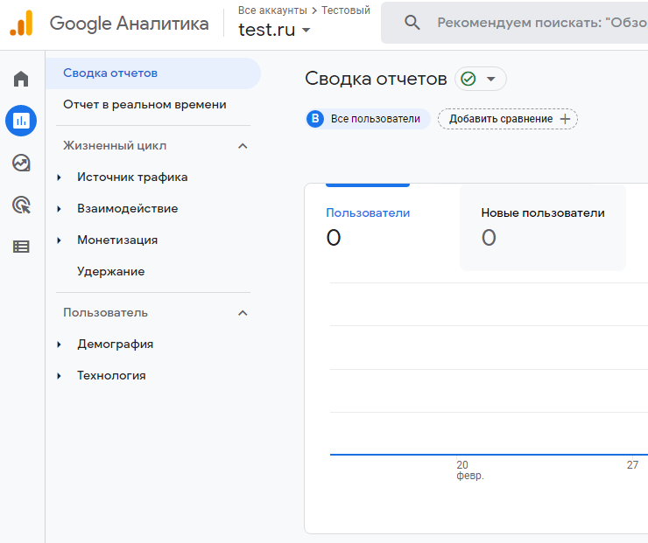
Task: Open dropdown arrow next to Сводка отчетов title
Action: pos(490,79)
